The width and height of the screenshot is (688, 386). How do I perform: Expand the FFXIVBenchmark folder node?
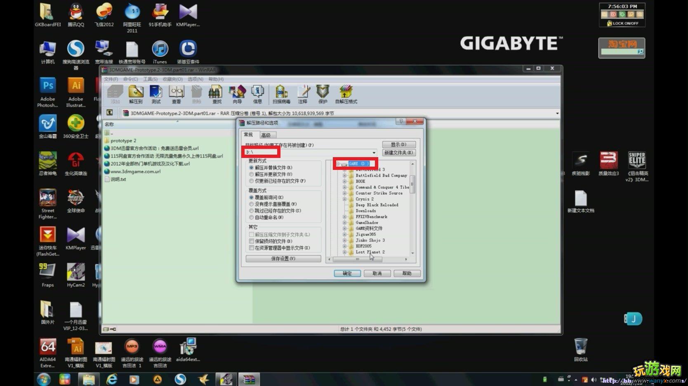344,217
